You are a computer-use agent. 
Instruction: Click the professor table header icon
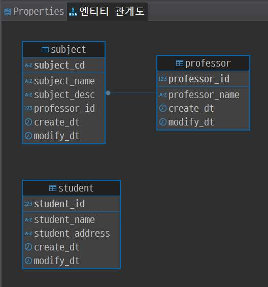tap(180, 63)
